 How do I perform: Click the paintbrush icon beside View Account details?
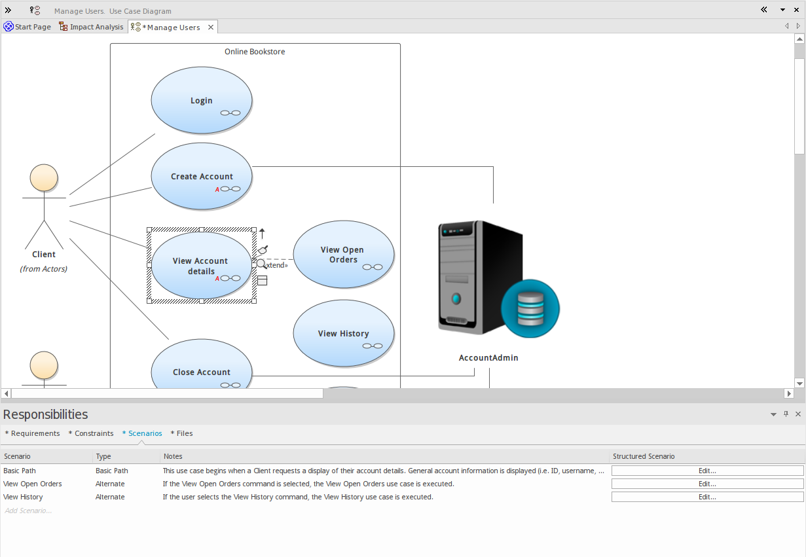pos(262,250)
